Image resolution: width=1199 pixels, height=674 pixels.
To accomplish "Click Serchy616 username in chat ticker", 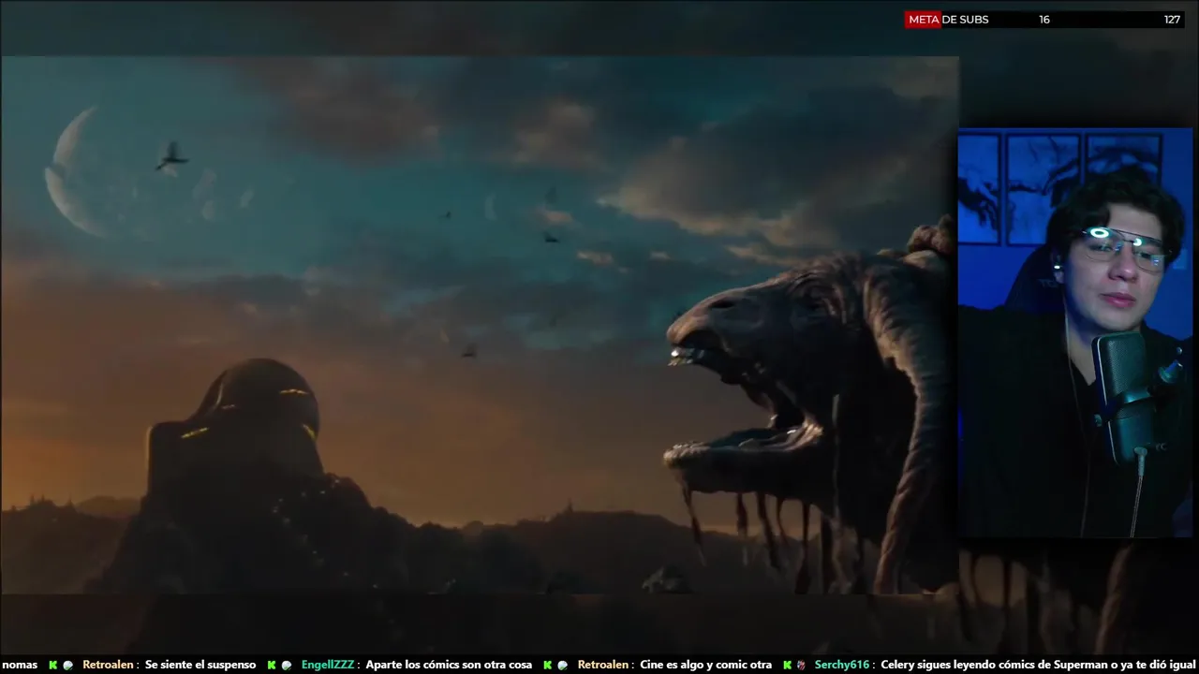I will click(x=842, y=665).
